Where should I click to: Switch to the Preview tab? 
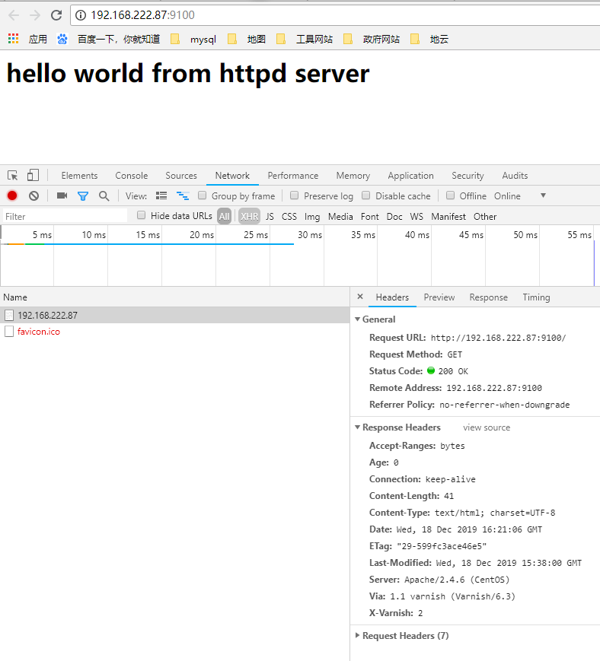[439, 297]
